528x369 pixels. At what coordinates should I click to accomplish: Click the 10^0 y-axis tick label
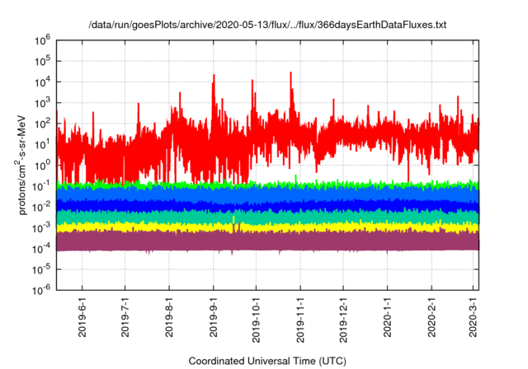43,166
